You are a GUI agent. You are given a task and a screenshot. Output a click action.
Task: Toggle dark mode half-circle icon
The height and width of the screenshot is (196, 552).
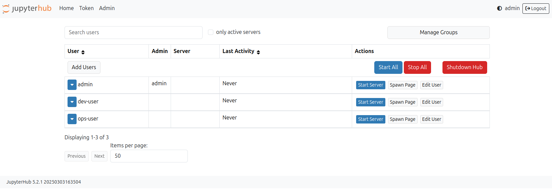pos(499,8)
